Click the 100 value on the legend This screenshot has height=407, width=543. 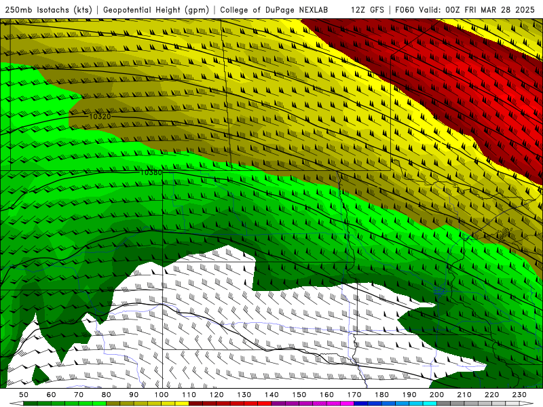pos(162,395)
